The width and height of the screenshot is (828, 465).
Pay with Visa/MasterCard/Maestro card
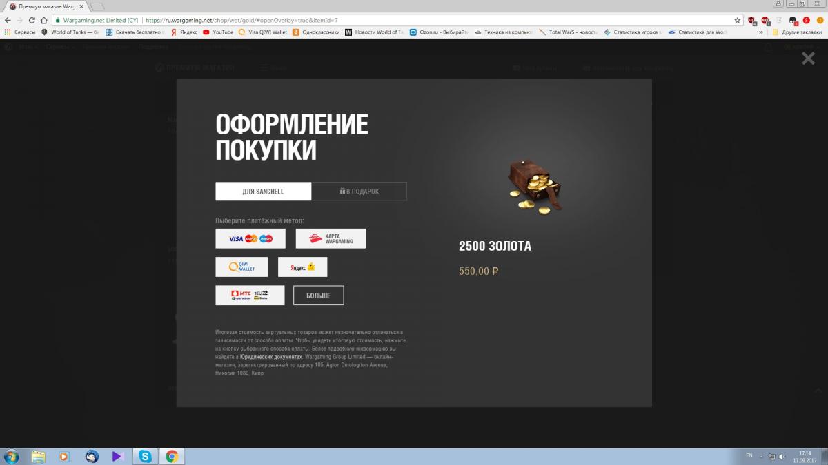(250, 238)
